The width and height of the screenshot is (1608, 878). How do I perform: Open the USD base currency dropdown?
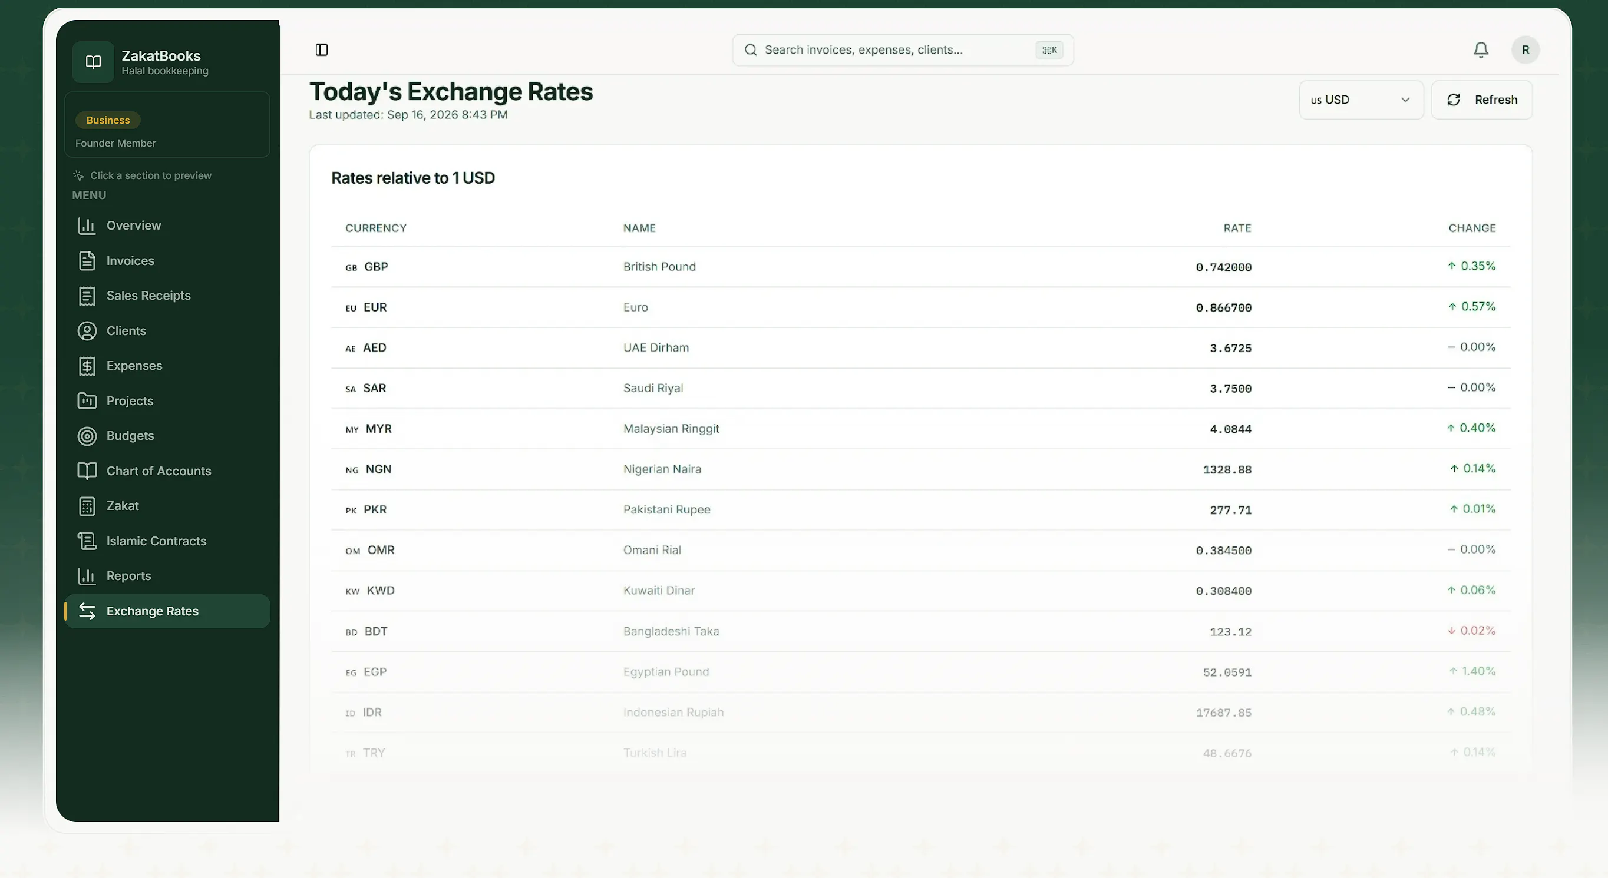[1361, 100]
